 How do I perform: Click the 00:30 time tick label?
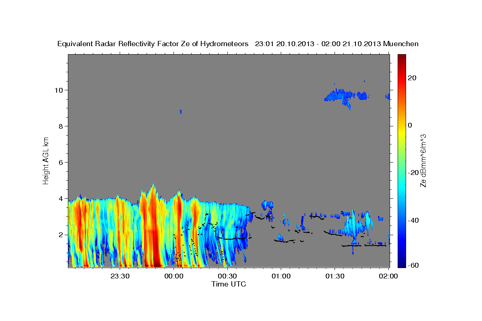[x=227, y=276]
